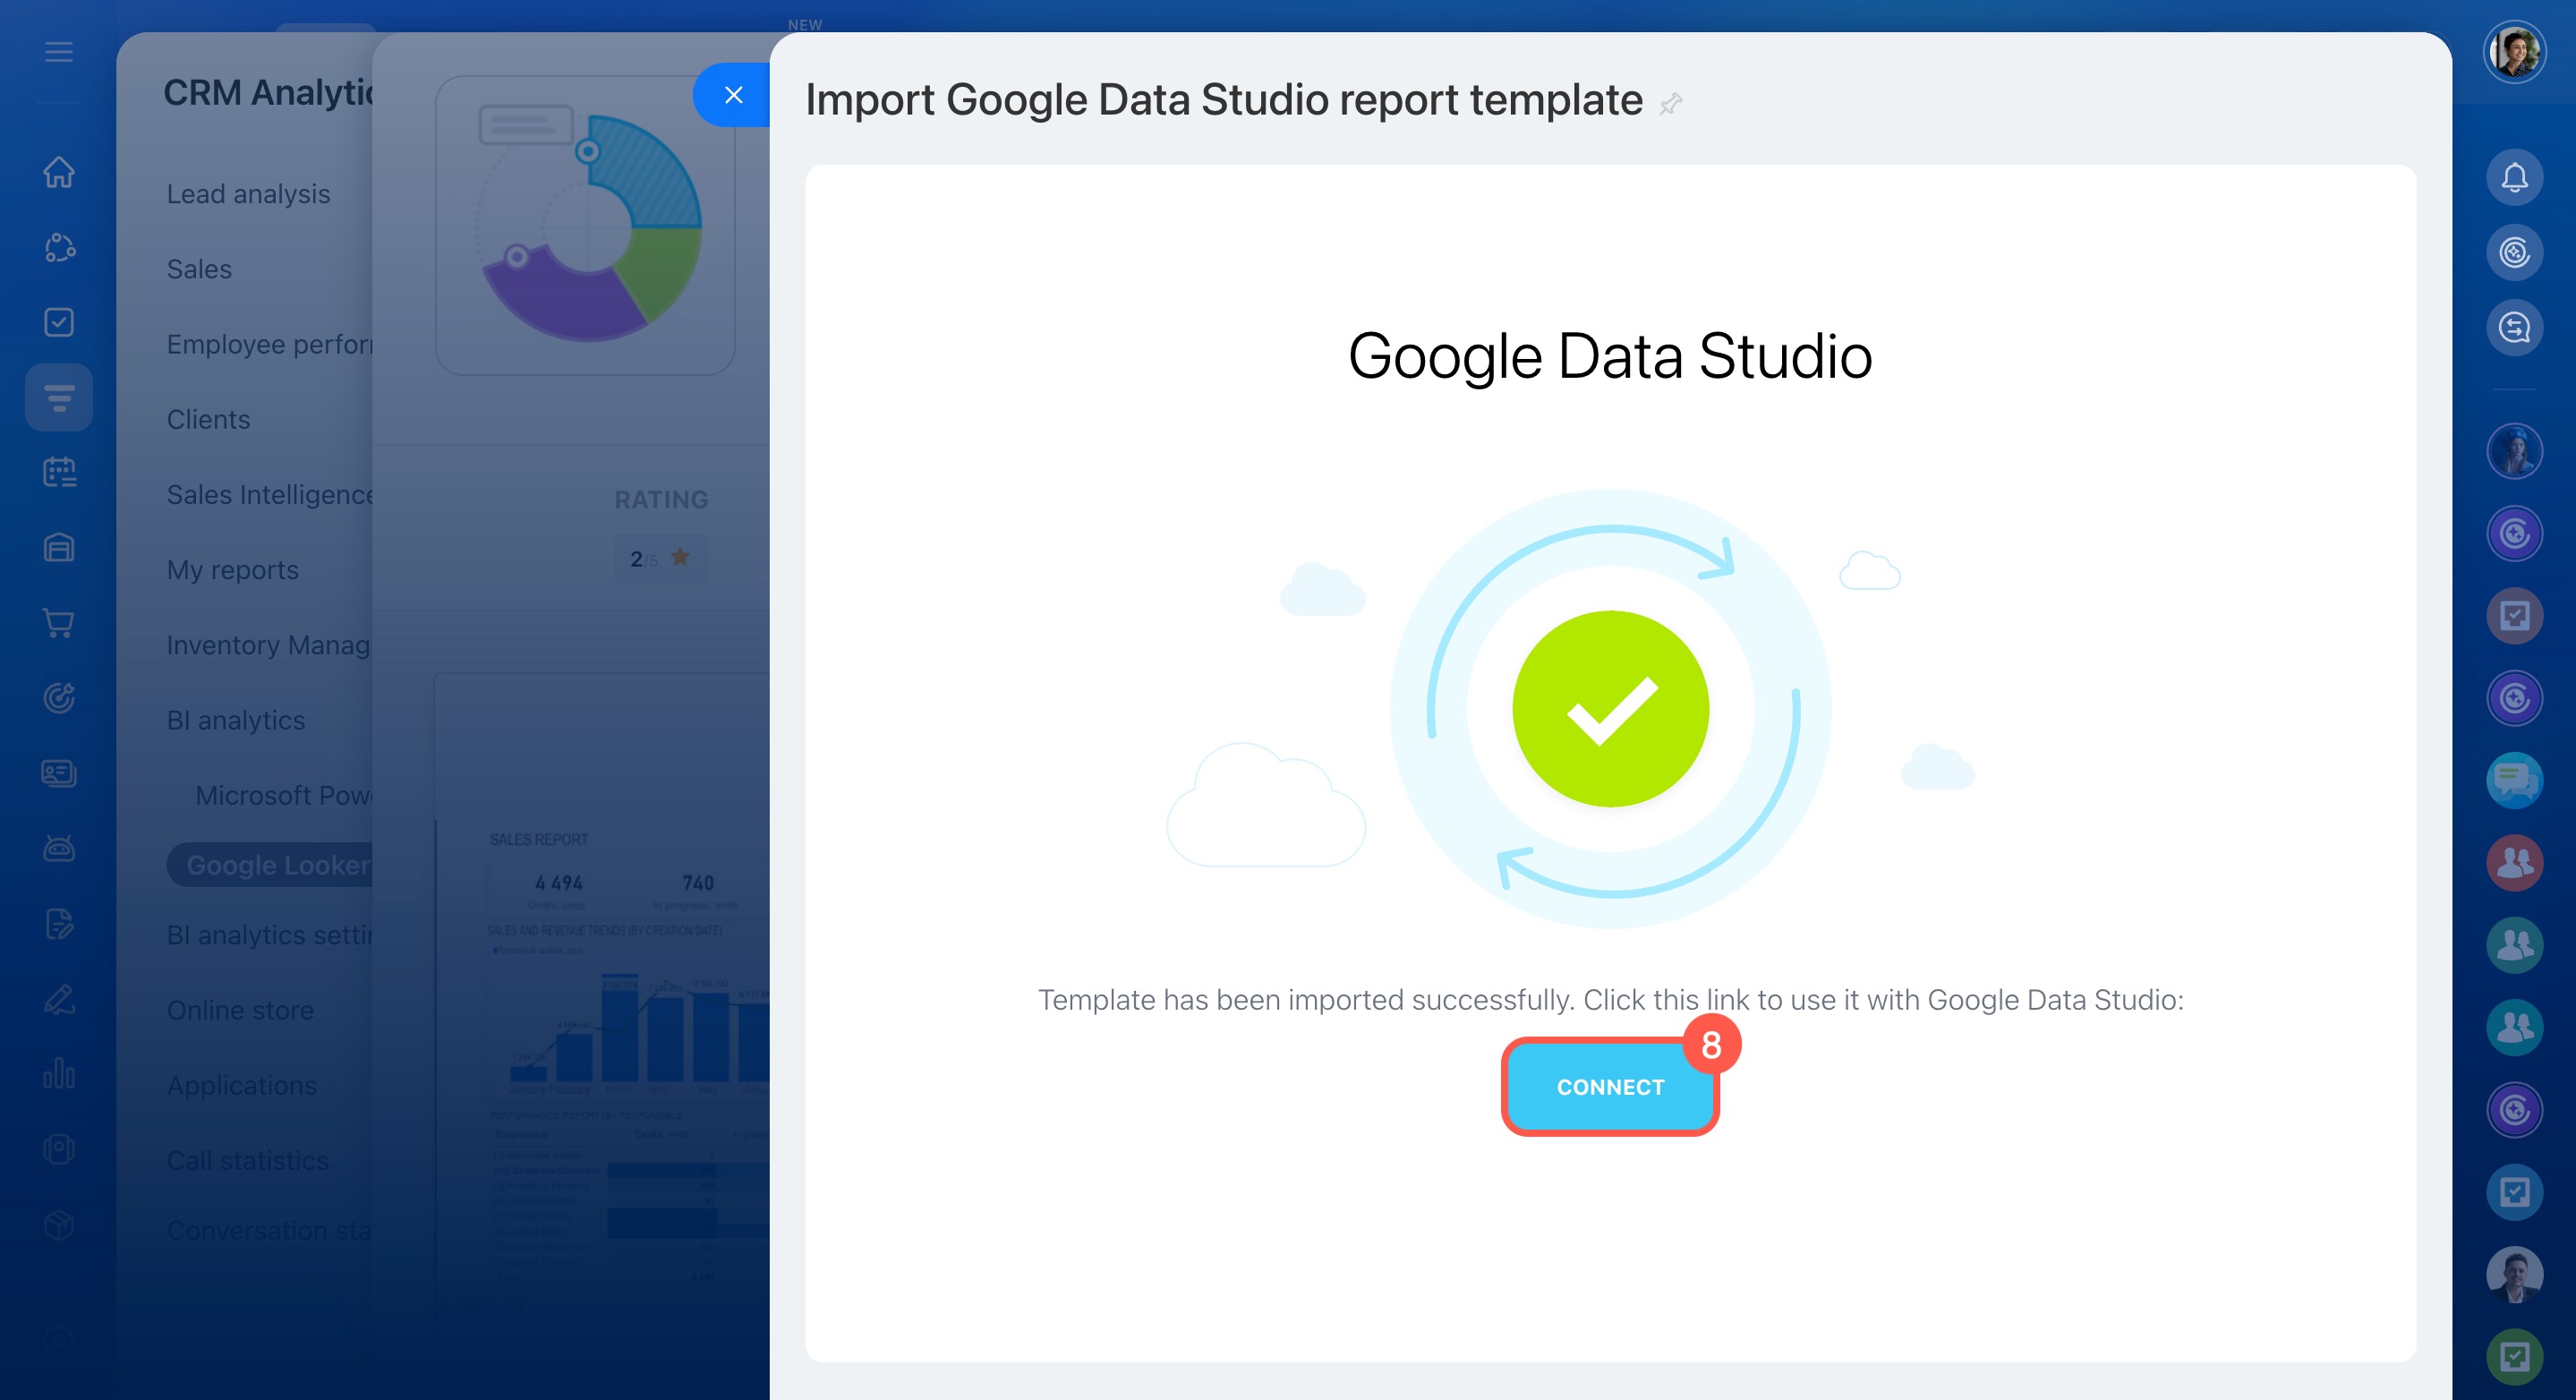2576x1400 pixels.
Task: Select Lead analysis menu item
Action: [x=248, y=194]
